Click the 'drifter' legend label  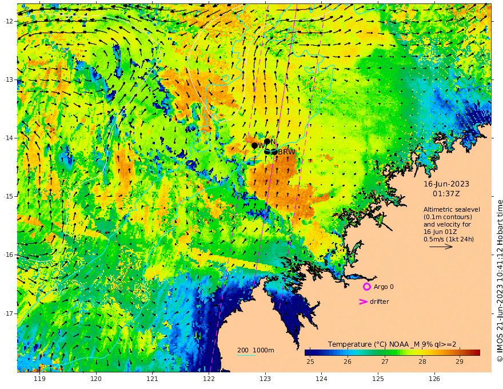tap(380, 301)
